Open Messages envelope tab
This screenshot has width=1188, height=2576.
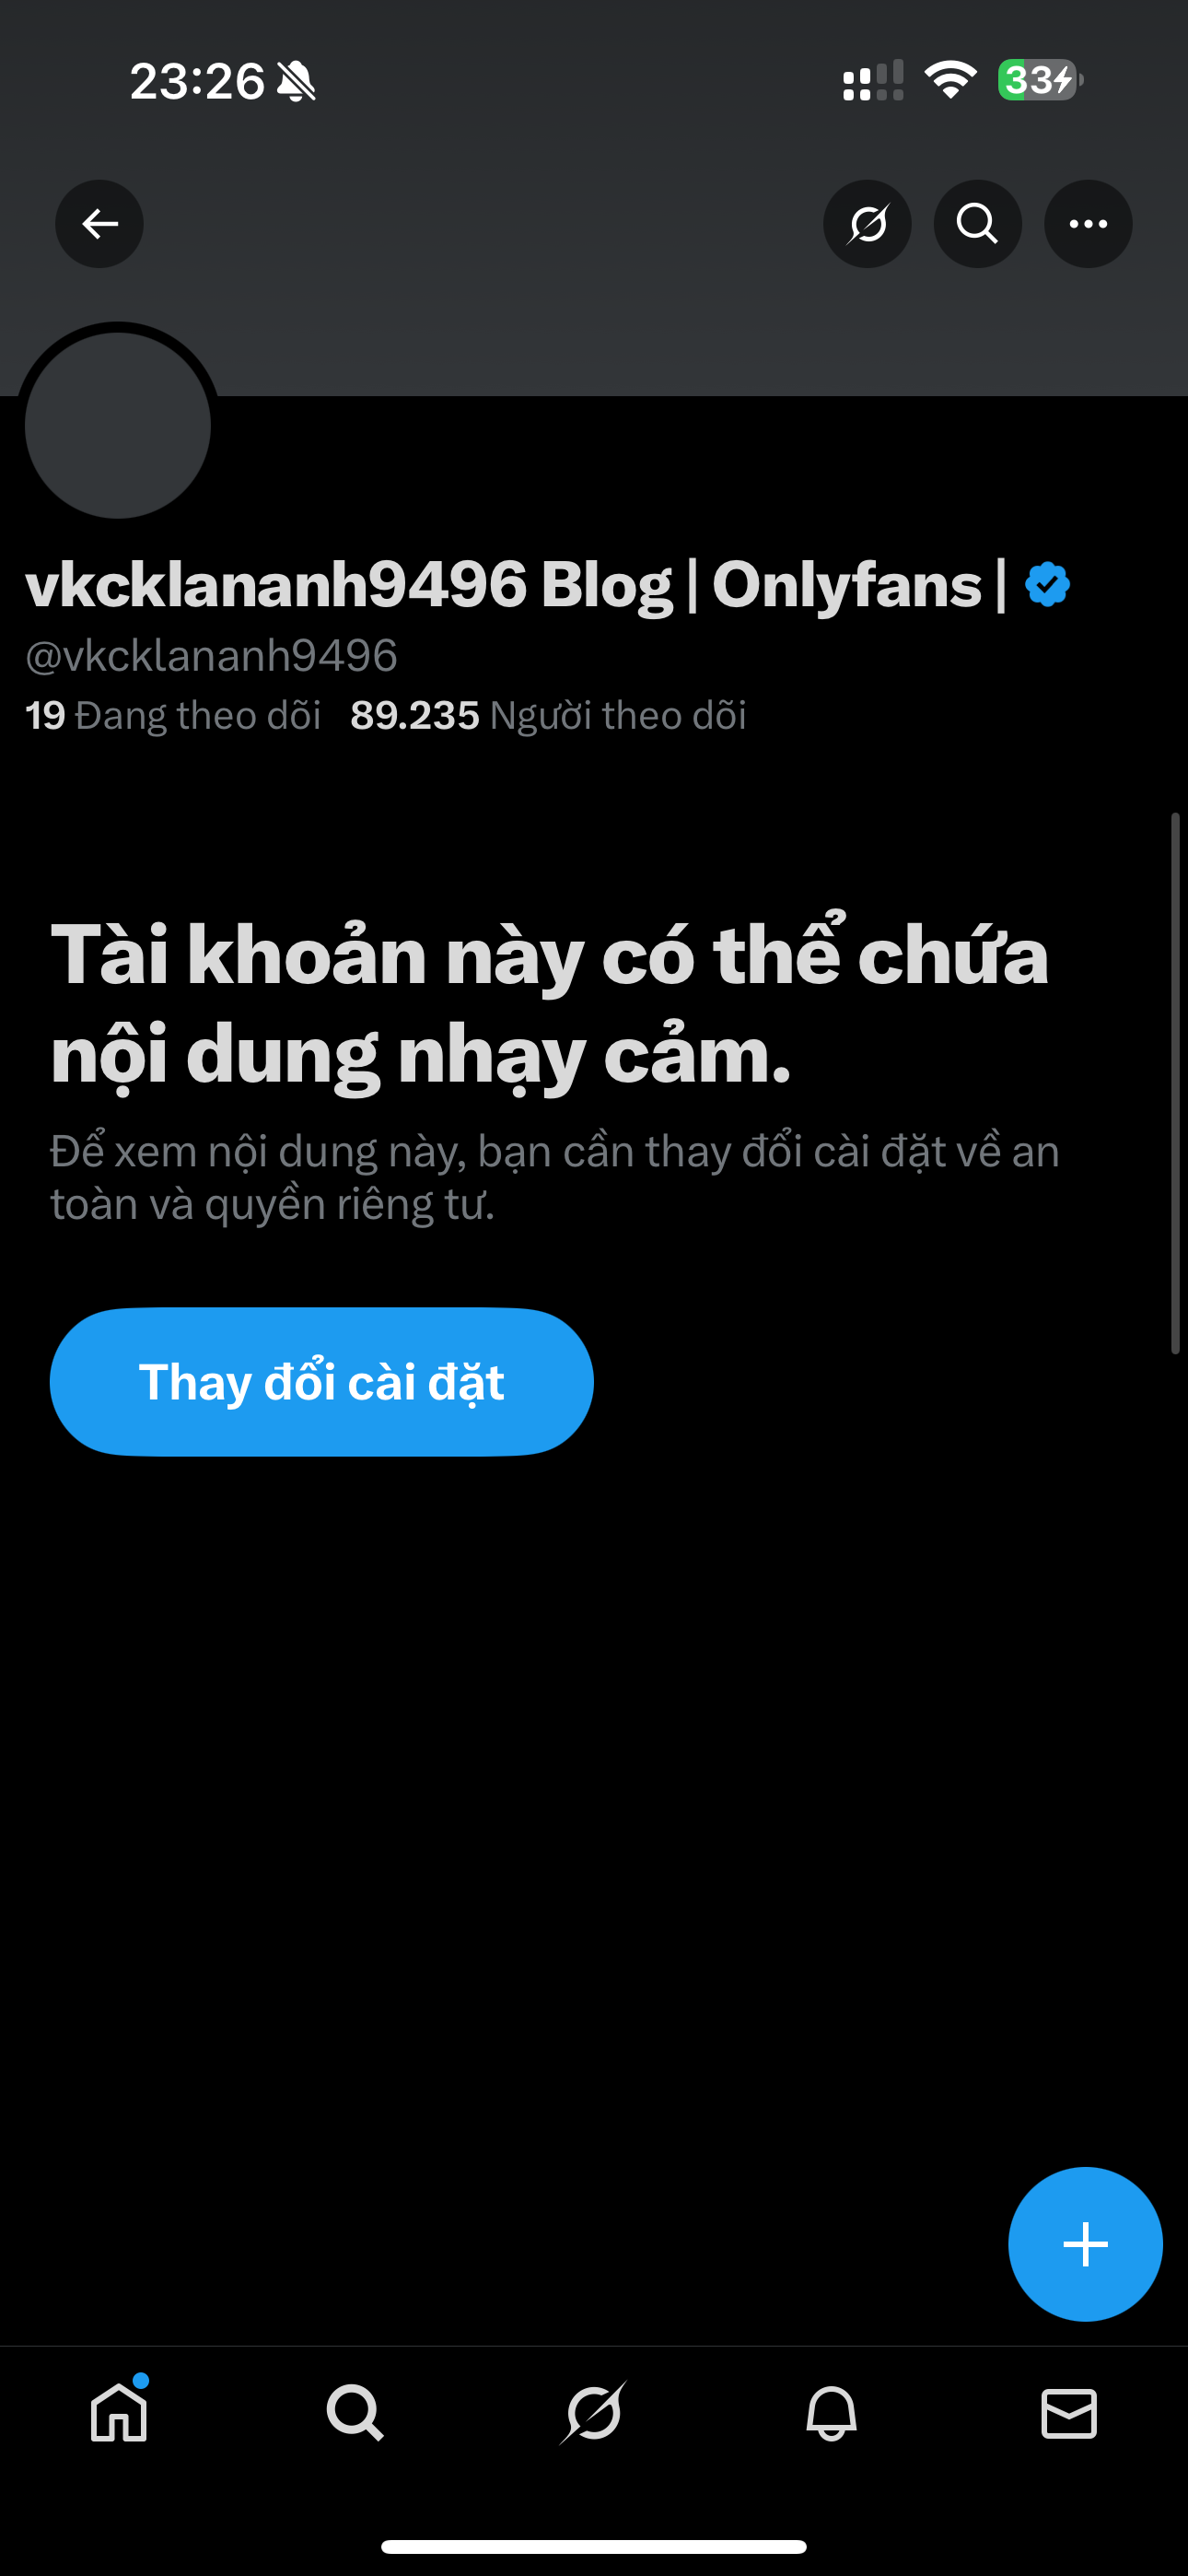pyautogui.click(x=1069, y=2413)
